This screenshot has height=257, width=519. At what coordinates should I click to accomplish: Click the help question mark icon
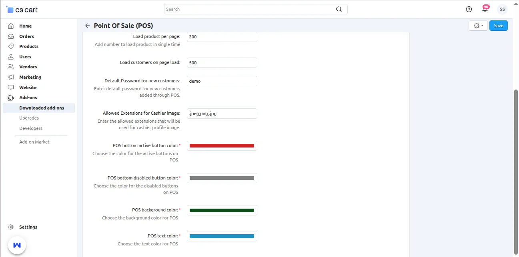(x=469, y=9)
